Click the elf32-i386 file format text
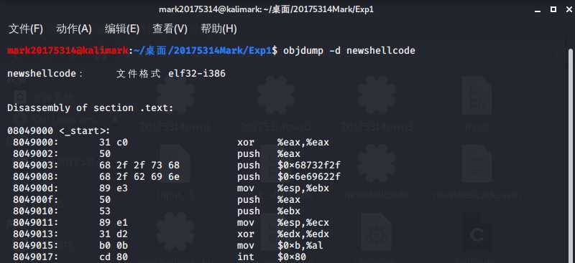 click(197, 74)
